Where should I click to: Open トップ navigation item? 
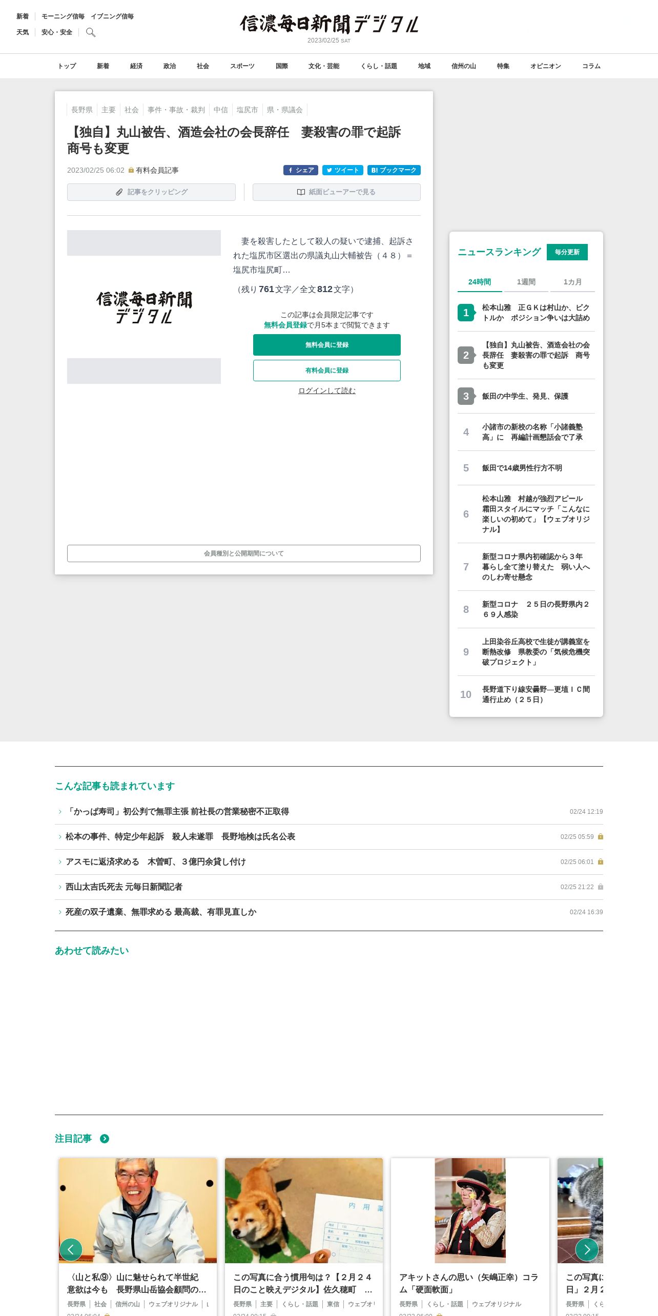(67, 66)
